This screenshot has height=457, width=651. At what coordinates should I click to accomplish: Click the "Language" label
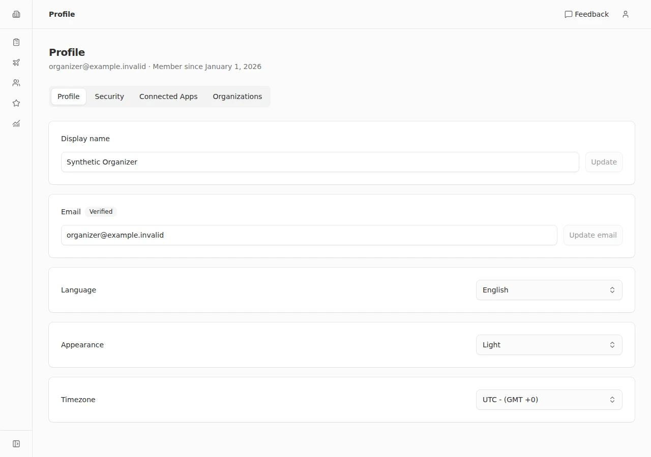[78, 290]
